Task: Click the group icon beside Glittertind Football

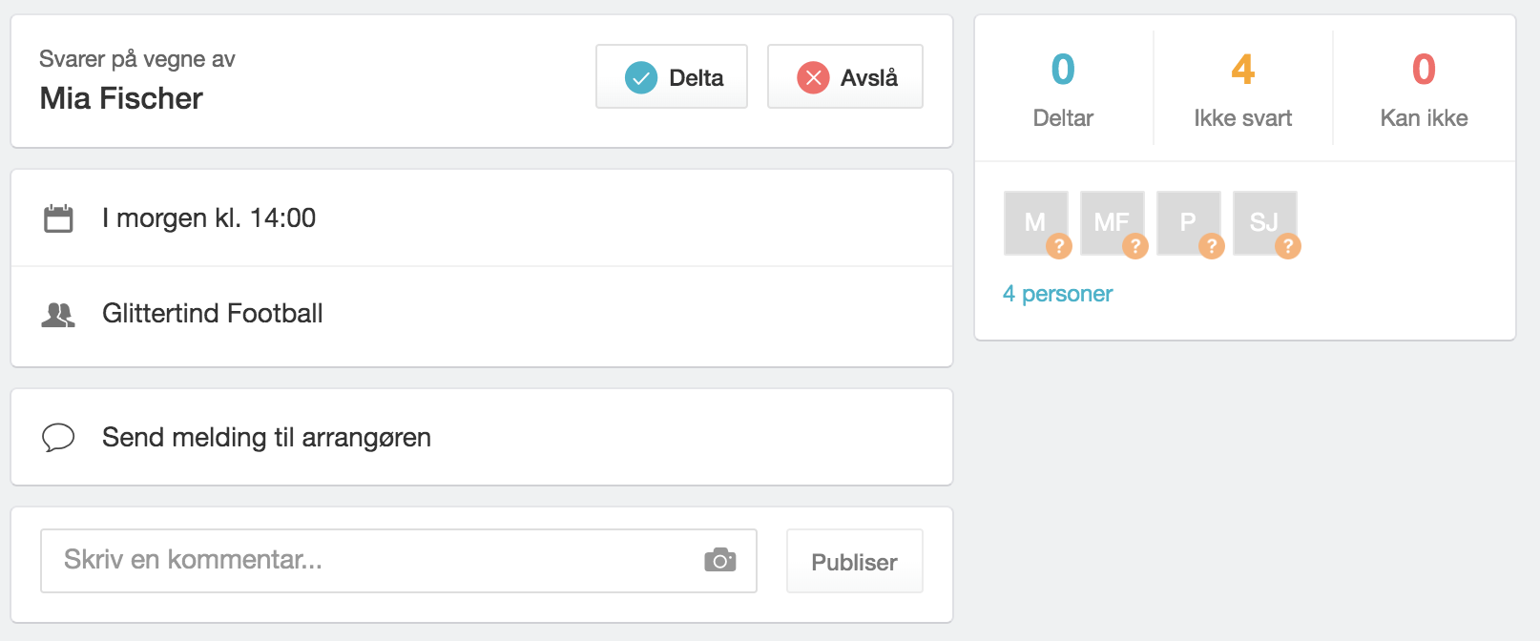Action: (x=58, y=314)
